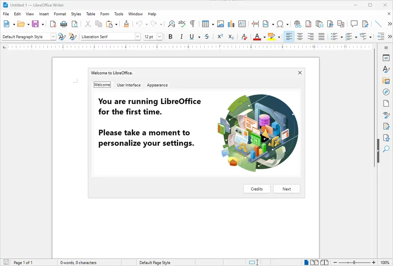Open the Styles menu
Image resolution: width=393 pixels, height=266 pixels.
[76, 14]
